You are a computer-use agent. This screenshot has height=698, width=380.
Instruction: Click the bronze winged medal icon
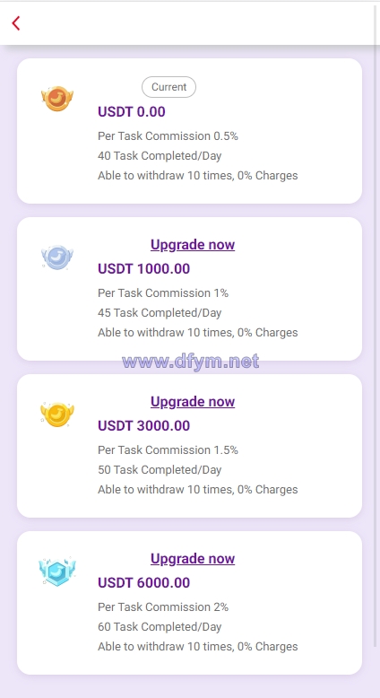pos(57,99)
